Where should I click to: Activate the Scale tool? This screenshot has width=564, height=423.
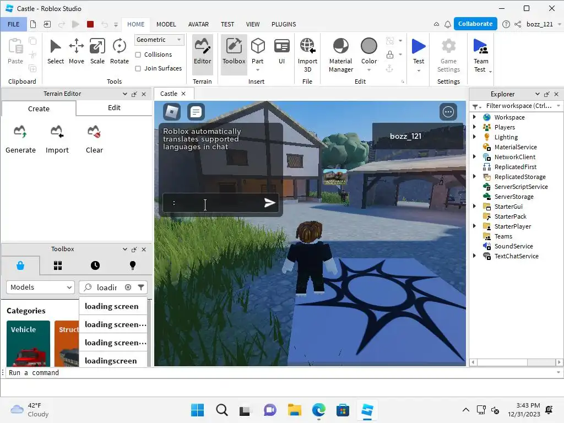[x=97, y=52]
